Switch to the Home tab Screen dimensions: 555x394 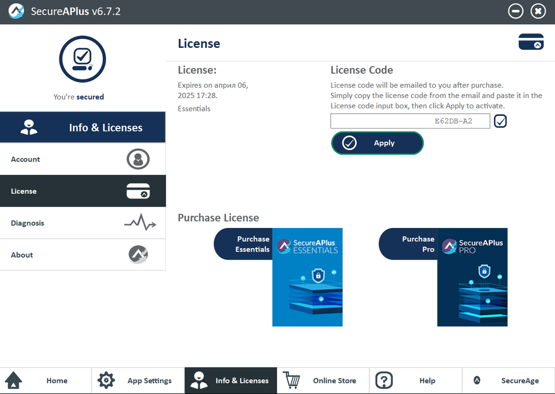[x=46, y=381]
